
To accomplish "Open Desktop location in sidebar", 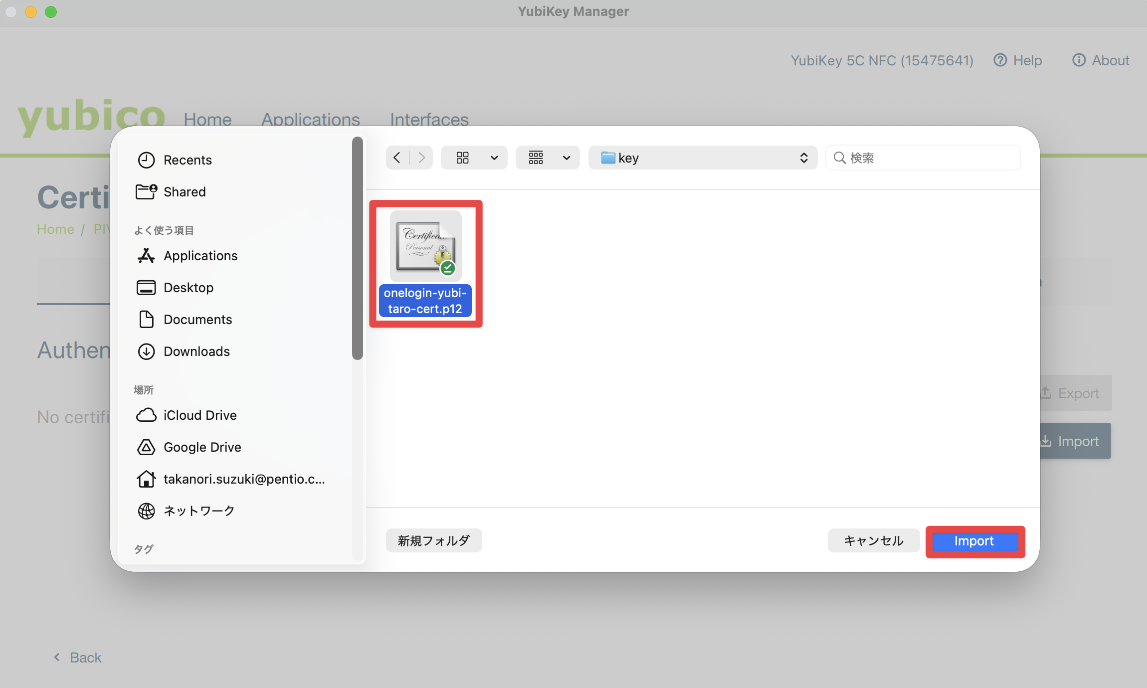I will 189,287.
